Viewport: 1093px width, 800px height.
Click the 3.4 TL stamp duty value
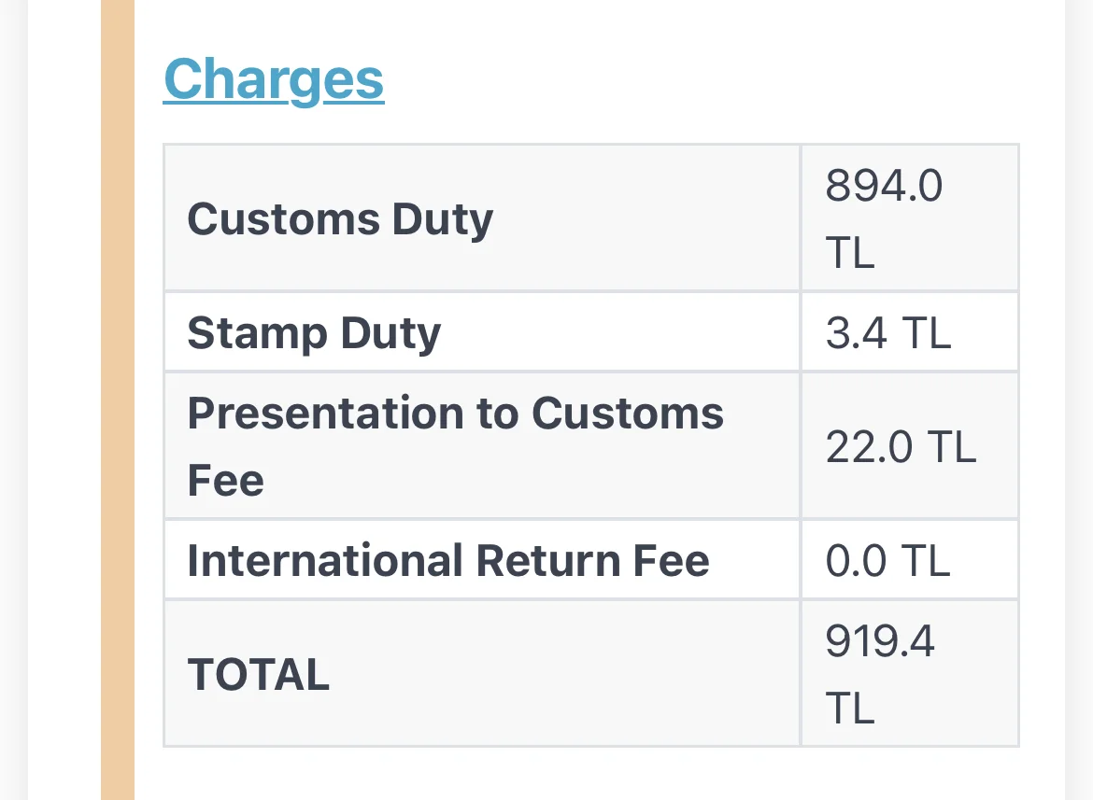tap(887, 333)
